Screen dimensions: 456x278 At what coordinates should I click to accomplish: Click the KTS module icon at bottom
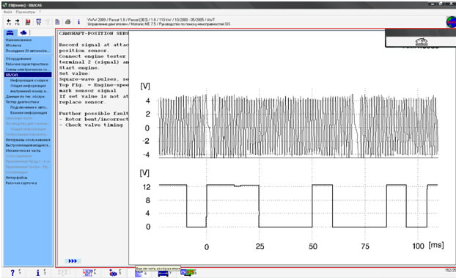click(x=187, y=272)
